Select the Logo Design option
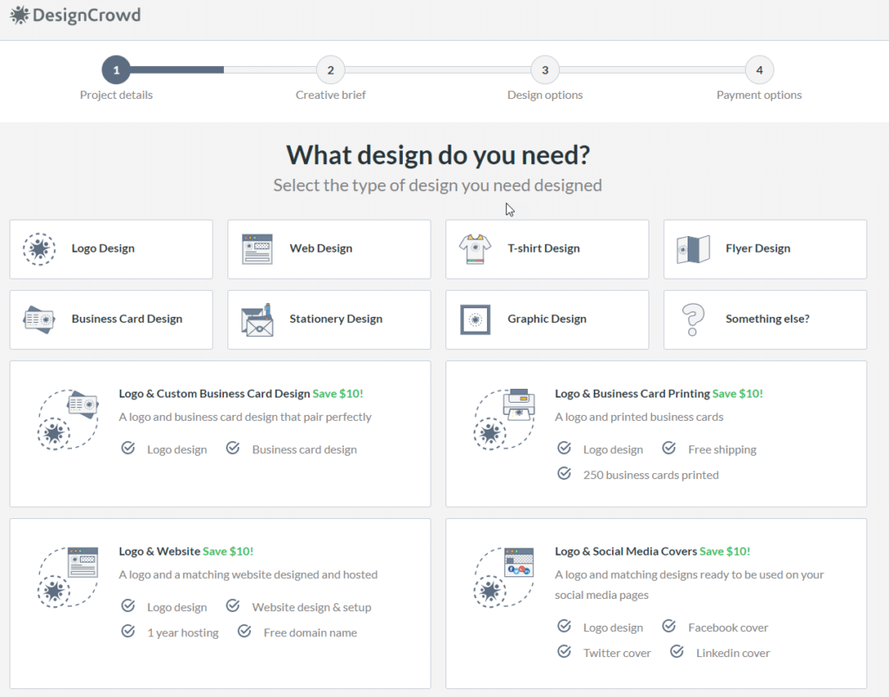The width and height of the screenshot is (889, 697). point(111,249)
